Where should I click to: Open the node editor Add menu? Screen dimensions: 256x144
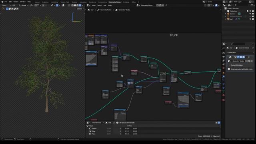pyautogui.click(x=105, y=5)
